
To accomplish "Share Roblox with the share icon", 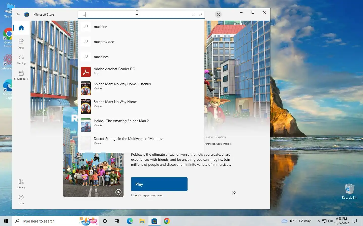I will (234, 193).
